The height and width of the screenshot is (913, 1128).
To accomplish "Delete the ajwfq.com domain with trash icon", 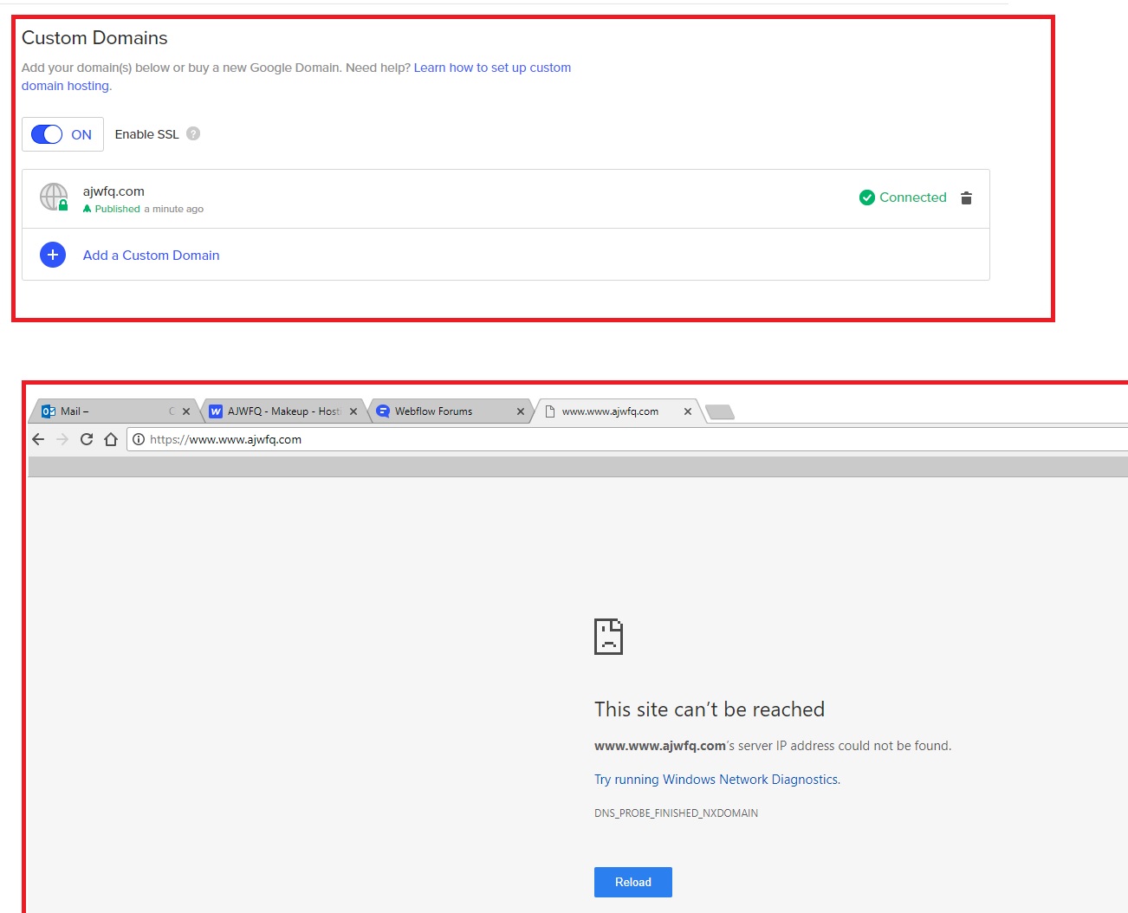I will click(x=966, y=197).
